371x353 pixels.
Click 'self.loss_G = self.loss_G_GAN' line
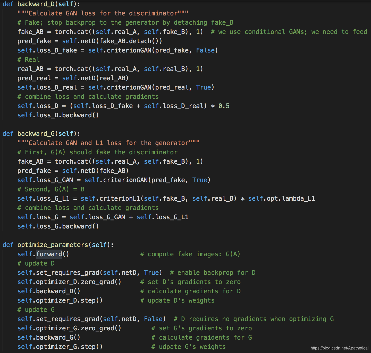point(103,217)
